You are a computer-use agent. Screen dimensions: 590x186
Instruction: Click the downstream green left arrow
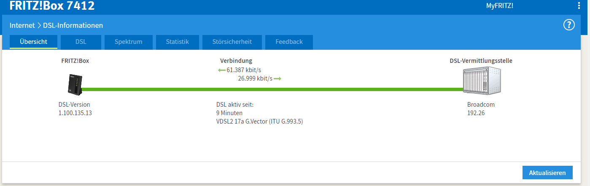[x=222, y=70]
